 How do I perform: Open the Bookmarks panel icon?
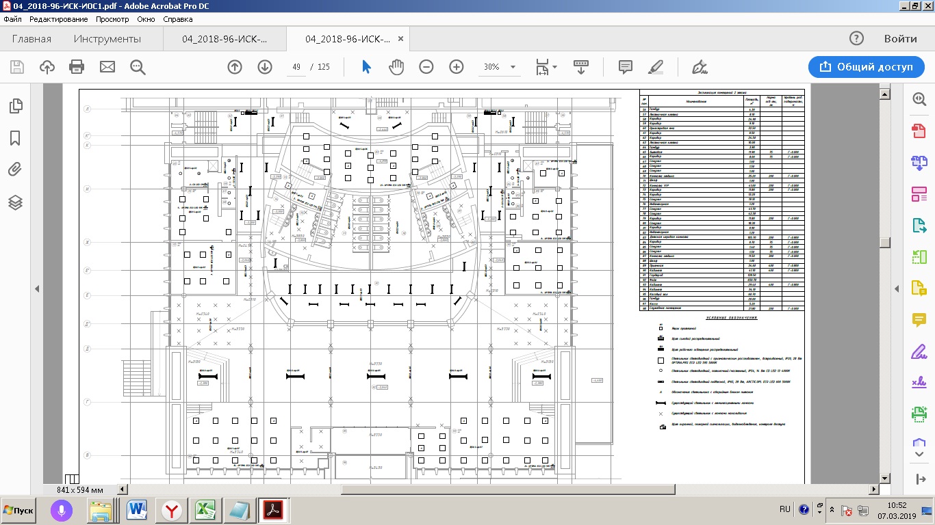[15, 138]
